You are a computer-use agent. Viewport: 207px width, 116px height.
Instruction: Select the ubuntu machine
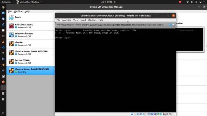31,44
